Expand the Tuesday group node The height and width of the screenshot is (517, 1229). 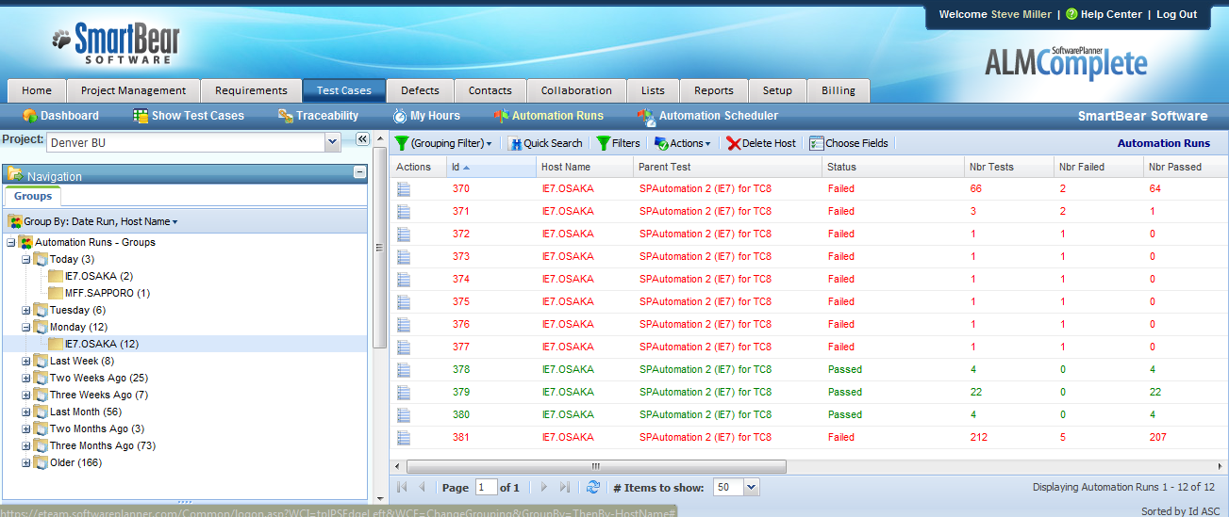pos(26,310)
